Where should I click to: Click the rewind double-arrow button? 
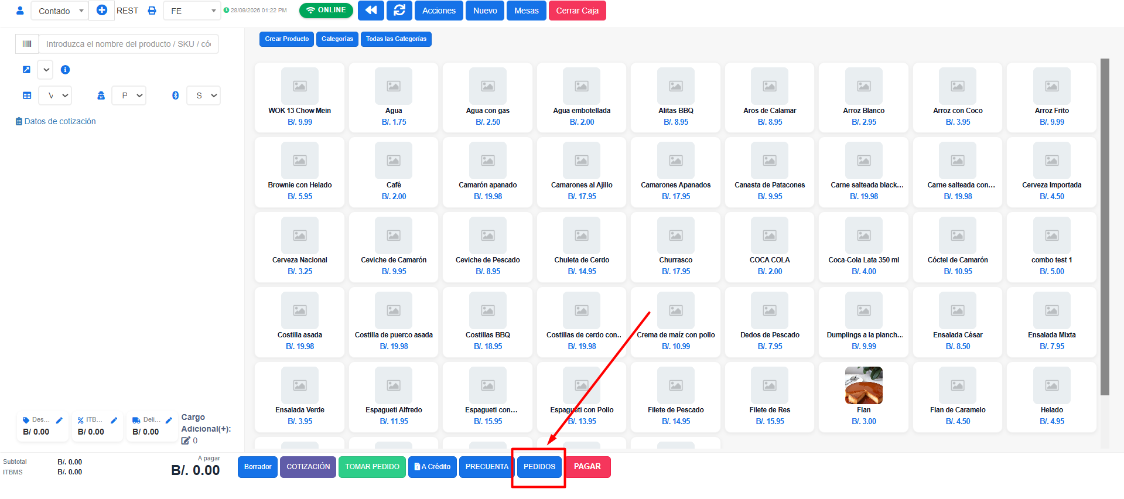point(371,10)
